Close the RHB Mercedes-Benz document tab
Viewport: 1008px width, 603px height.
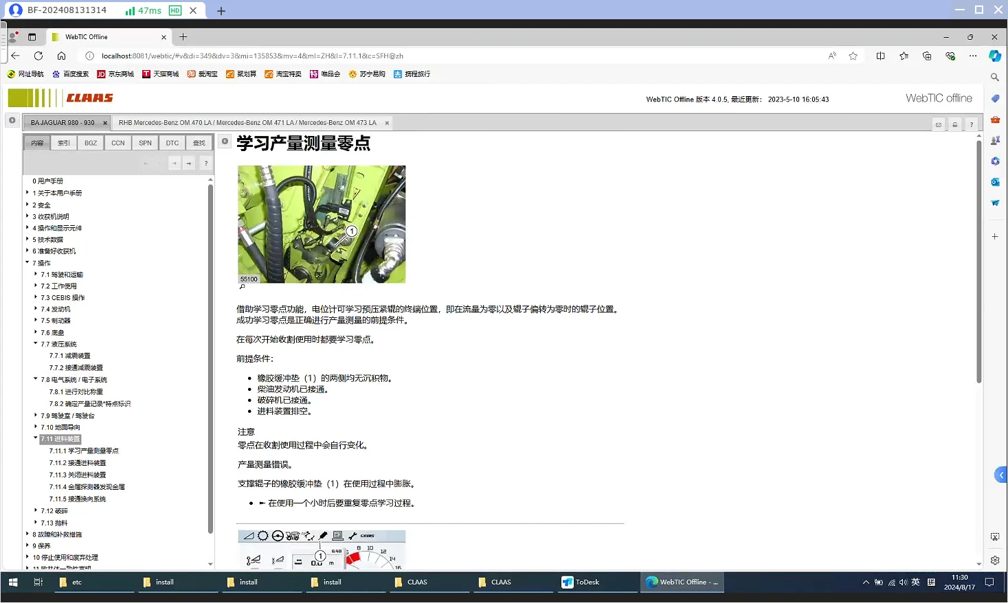point(387,123)
